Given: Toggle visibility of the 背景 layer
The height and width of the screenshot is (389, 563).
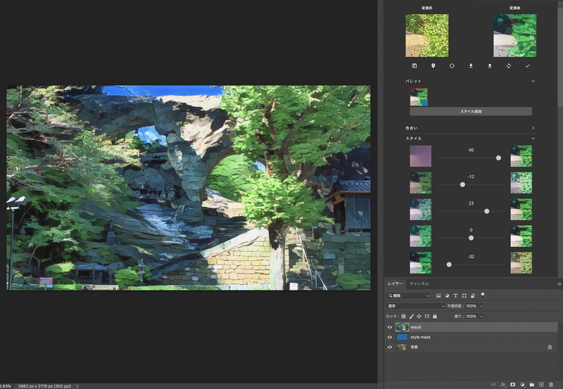Looking at the screenshot, I should [390, 347].
